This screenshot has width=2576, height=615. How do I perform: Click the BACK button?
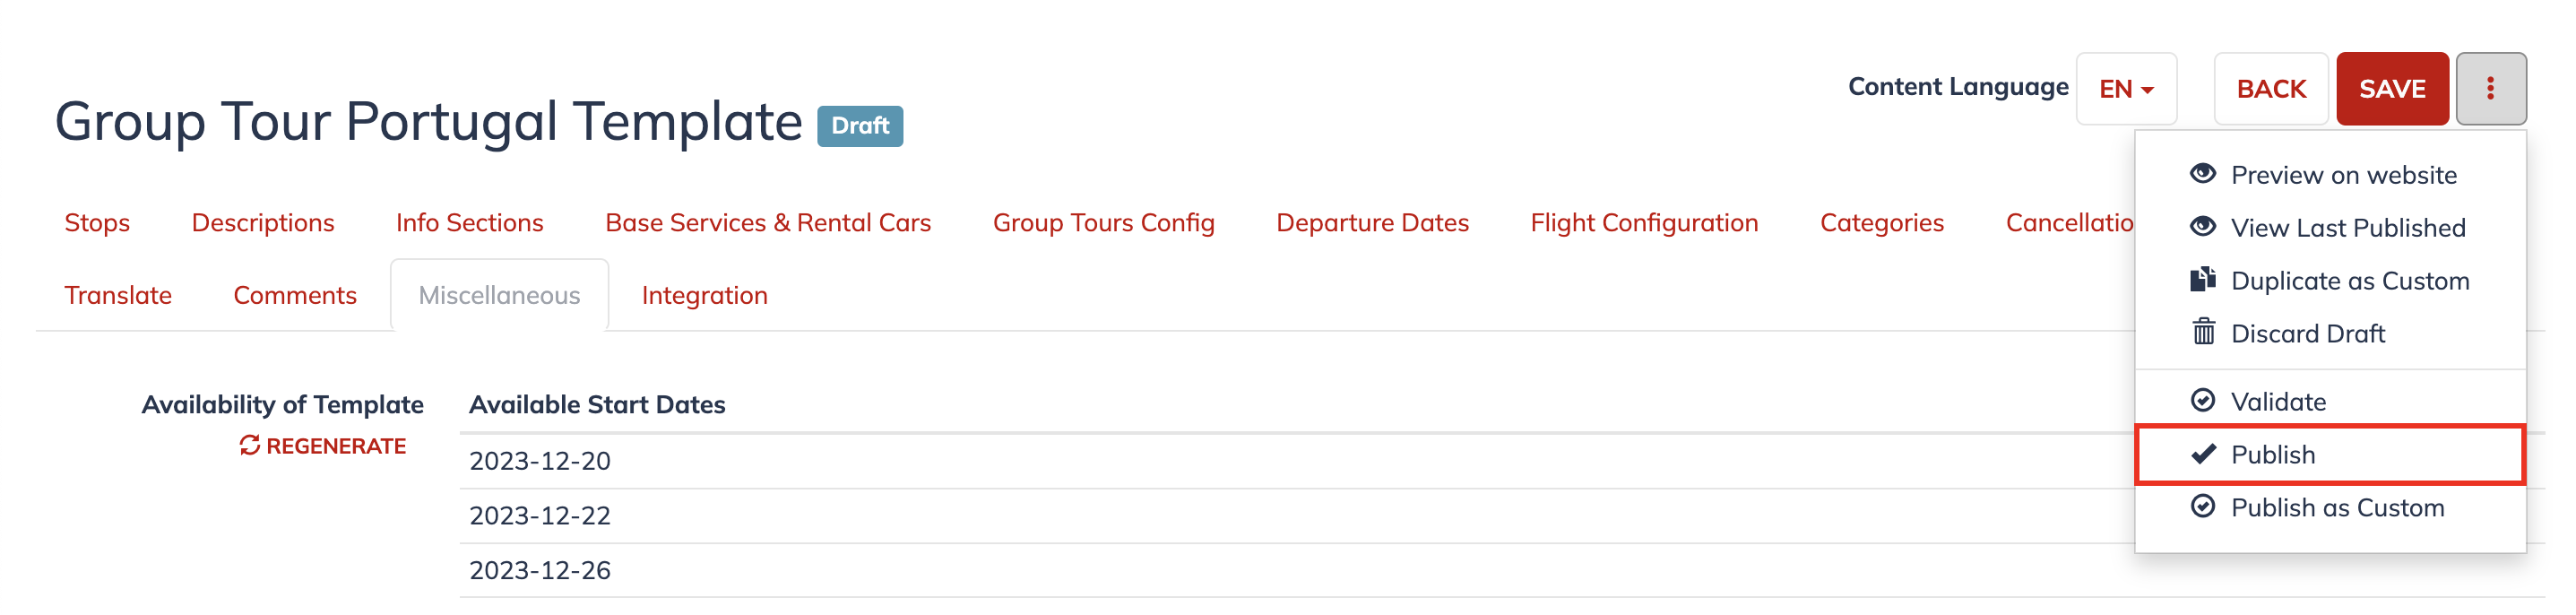click(x=2271, y=89)
